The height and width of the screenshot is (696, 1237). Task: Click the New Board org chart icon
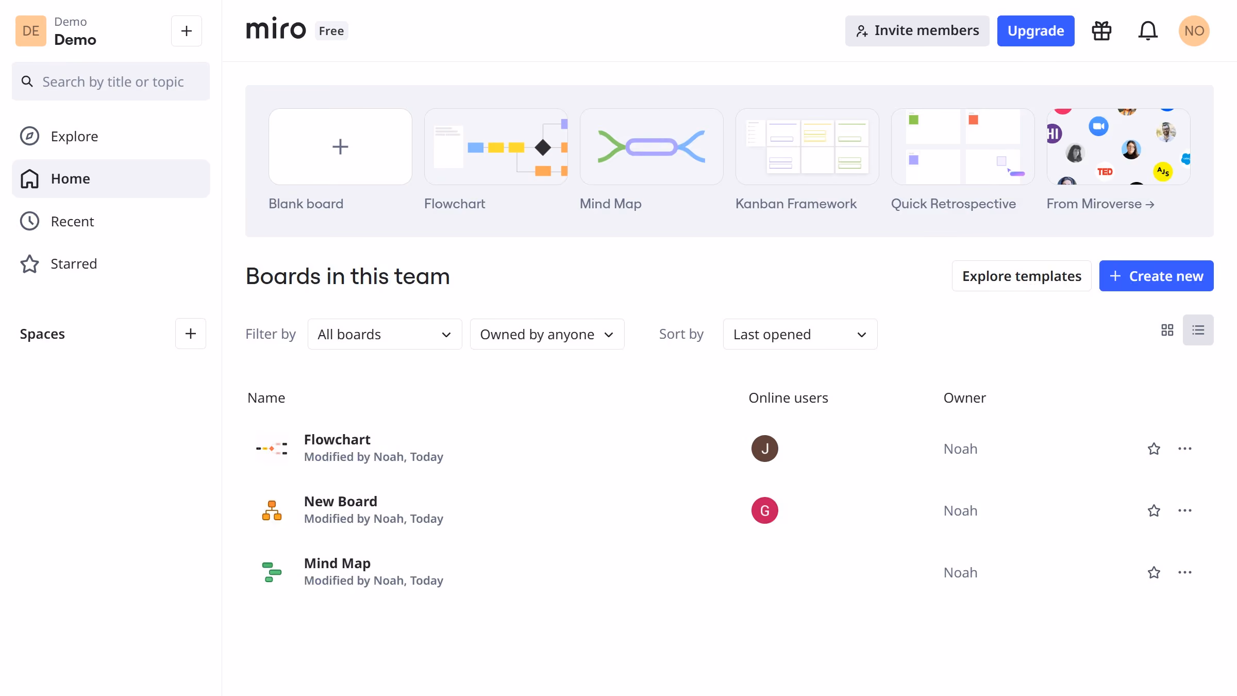(272, 510)
